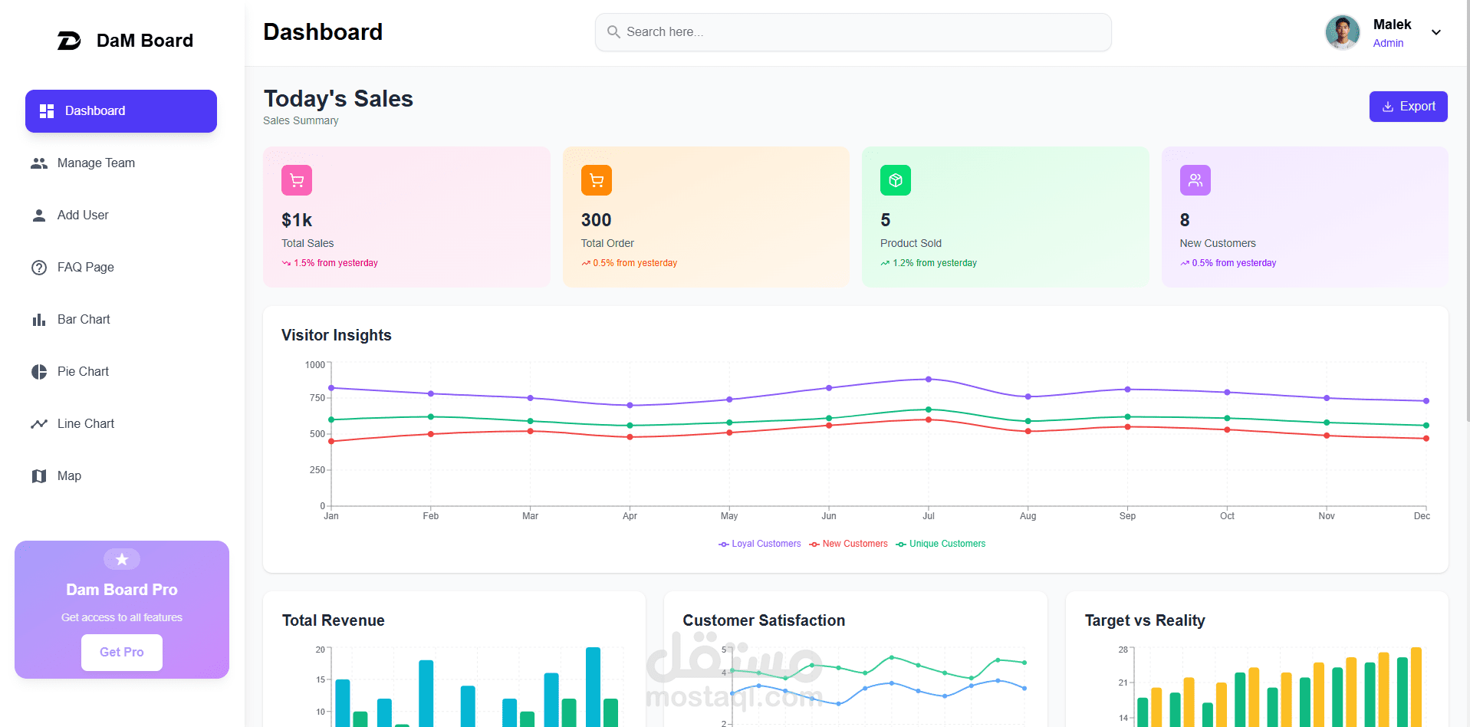
Task: Click the Export button
Action: click(1408, 107)
